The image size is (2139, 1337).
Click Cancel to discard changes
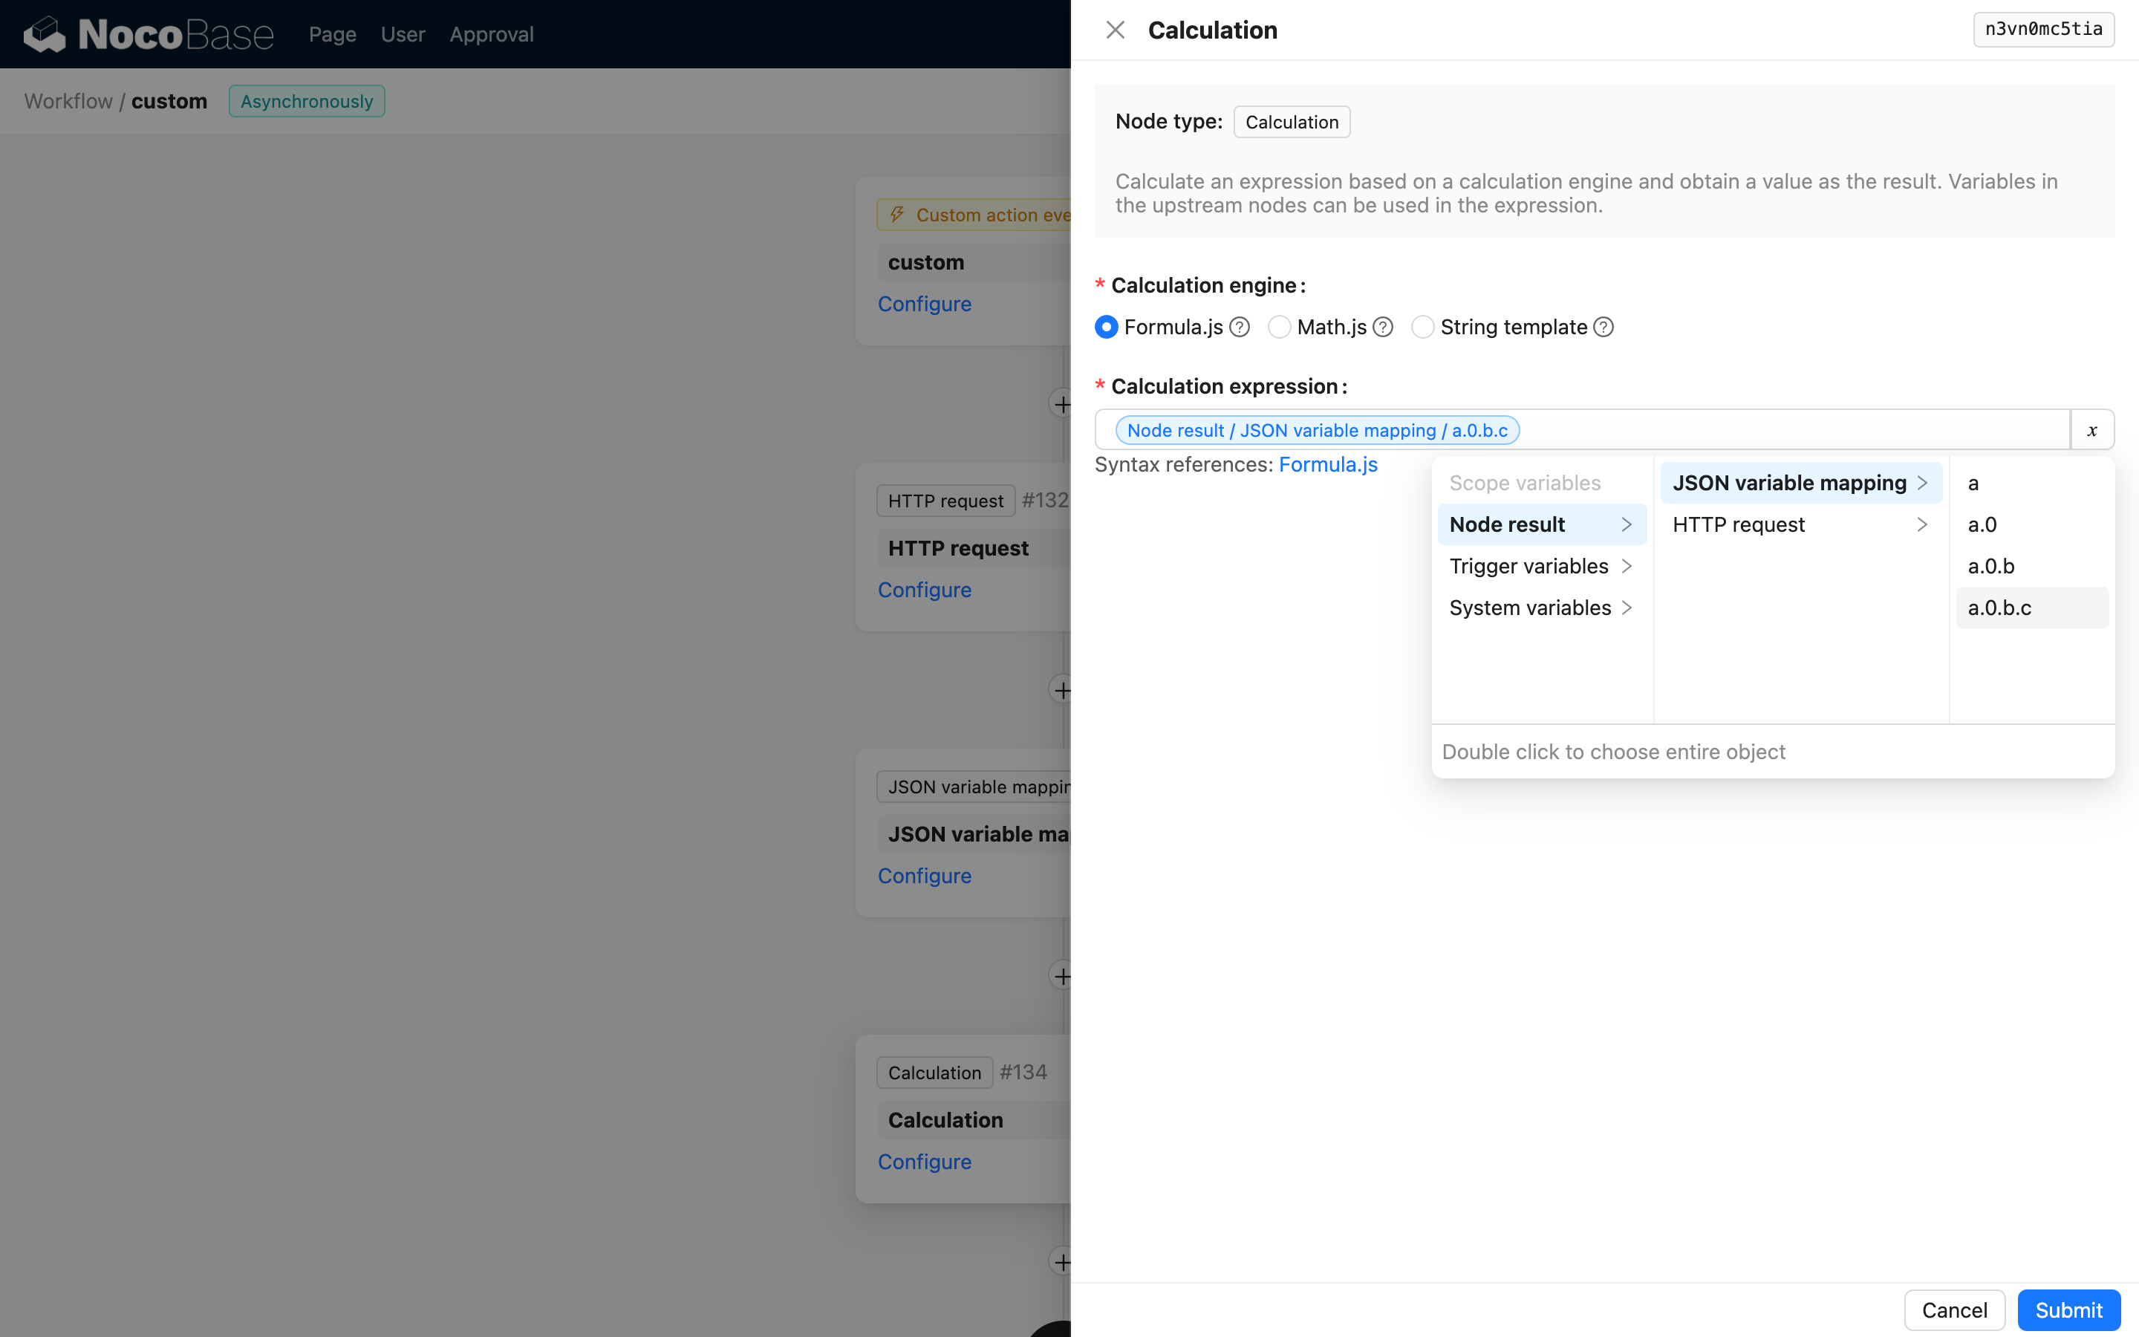pyautogui.click(x=1953, y=1310)
